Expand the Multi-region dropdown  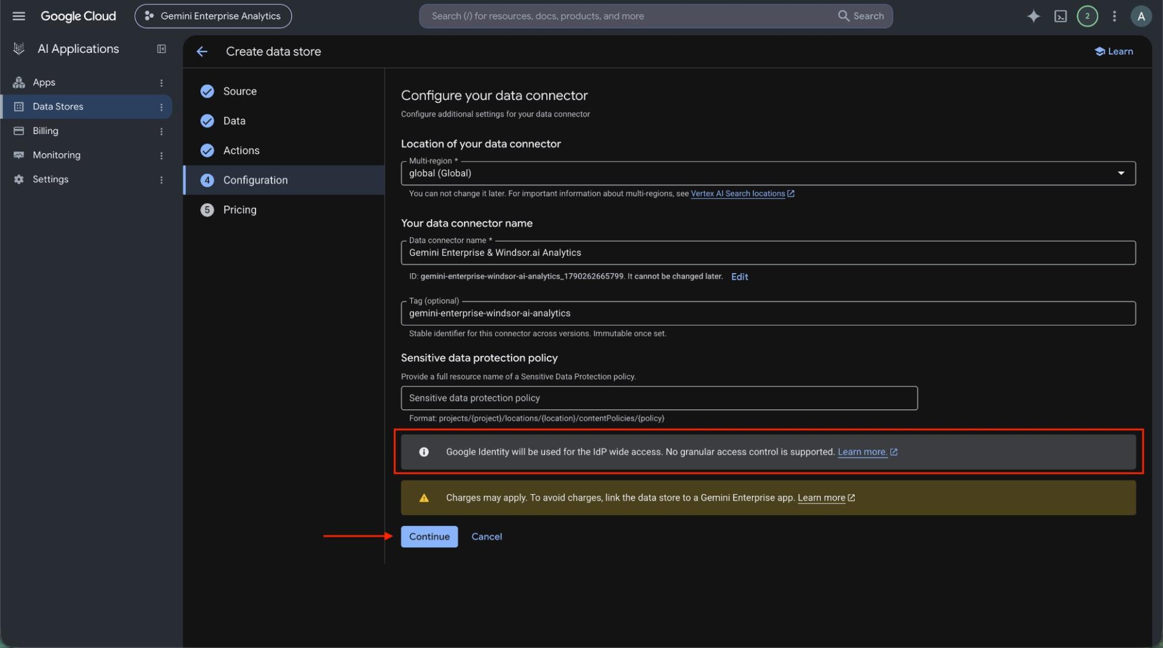click(768, 173)
